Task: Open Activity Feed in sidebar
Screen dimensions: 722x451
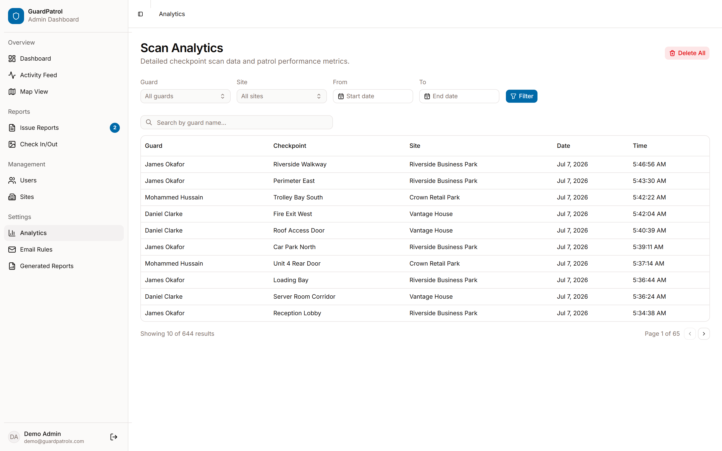Action: coord(64,75)
